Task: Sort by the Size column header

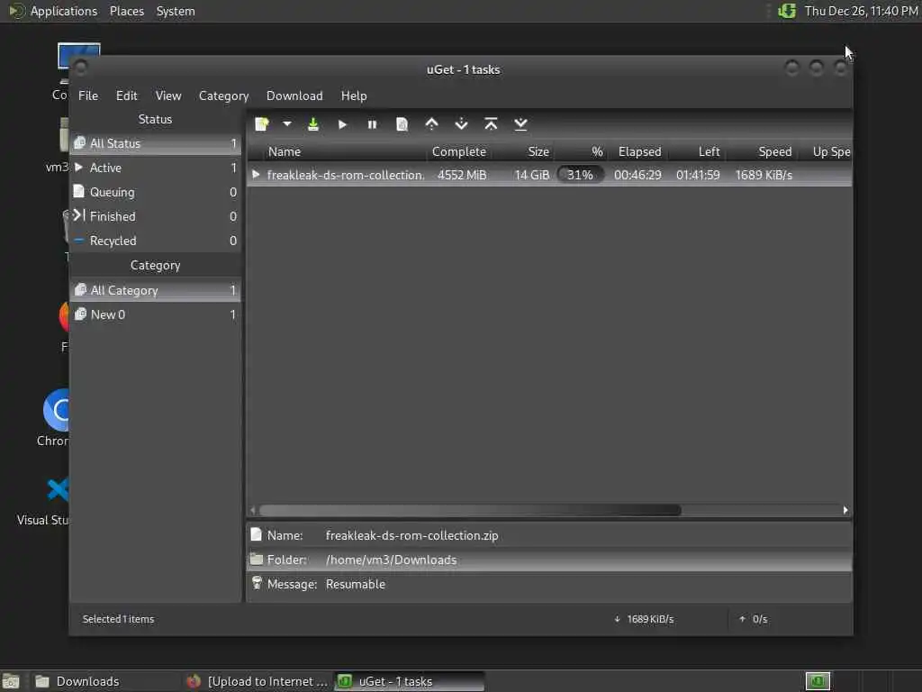Action: (524, 151)
